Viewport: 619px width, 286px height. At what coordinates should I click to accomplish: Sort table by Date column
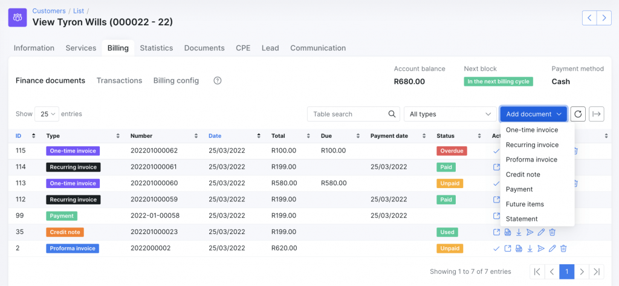tap(235, 136)
